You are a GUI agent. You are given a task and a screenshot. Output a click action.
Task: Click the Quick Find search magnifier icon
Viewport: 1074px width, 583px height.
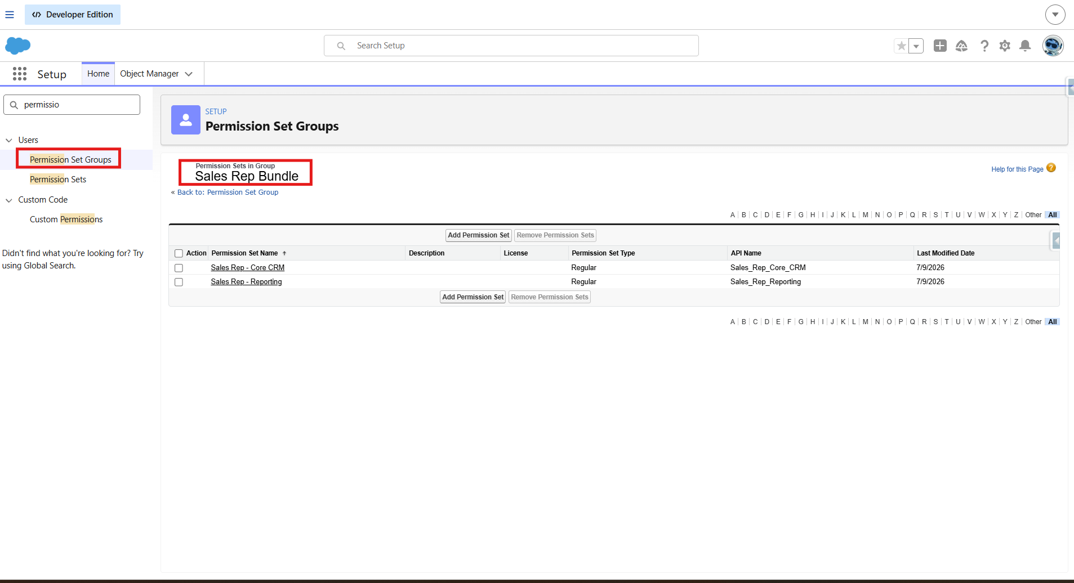click(x=14, y=105)
